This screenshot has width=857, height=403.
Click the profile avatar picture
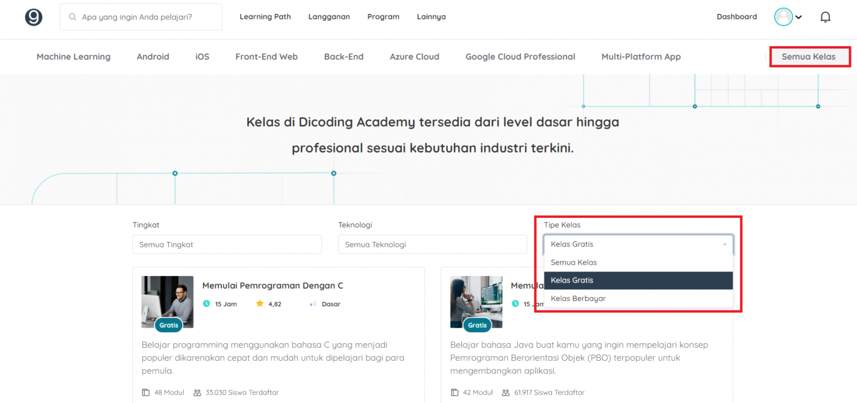click(x=783, y=17)
